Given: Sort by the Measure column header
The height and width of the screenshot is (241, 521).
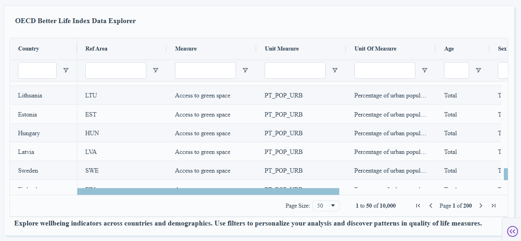Looking at the screenshot, I should [186, 49].
